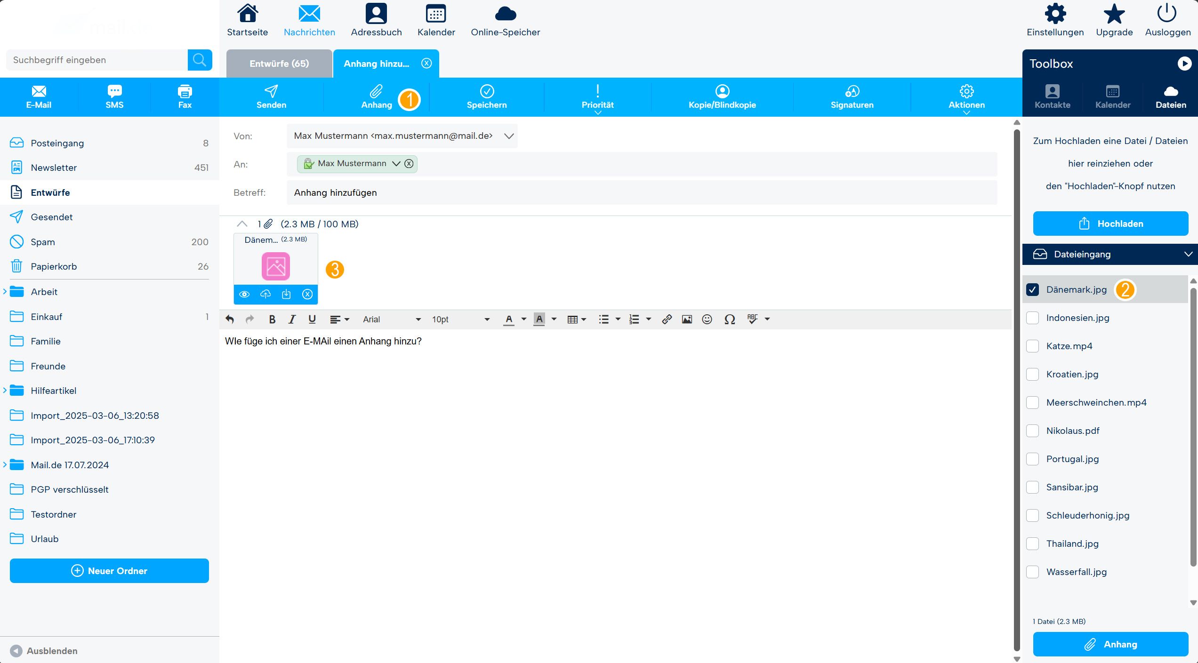Screen dimensions: 1198x663
Task: Click the Neuer Ordner button
Action: (109, 571)
